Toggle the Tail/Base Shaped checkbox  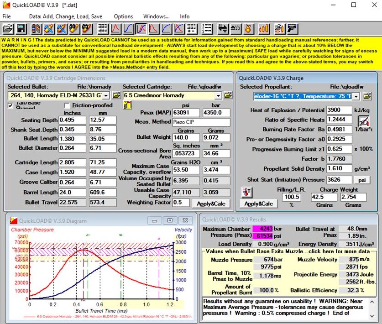click(10, 105)
